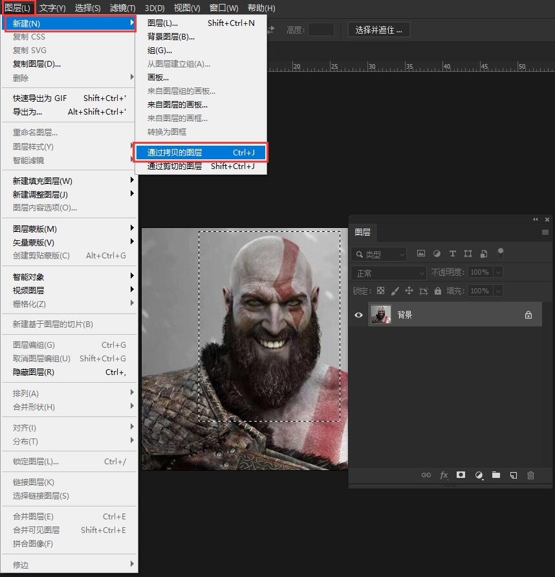Expand the 新建(N) submenu
Screen dimensions: 555x577
point(70,23)
